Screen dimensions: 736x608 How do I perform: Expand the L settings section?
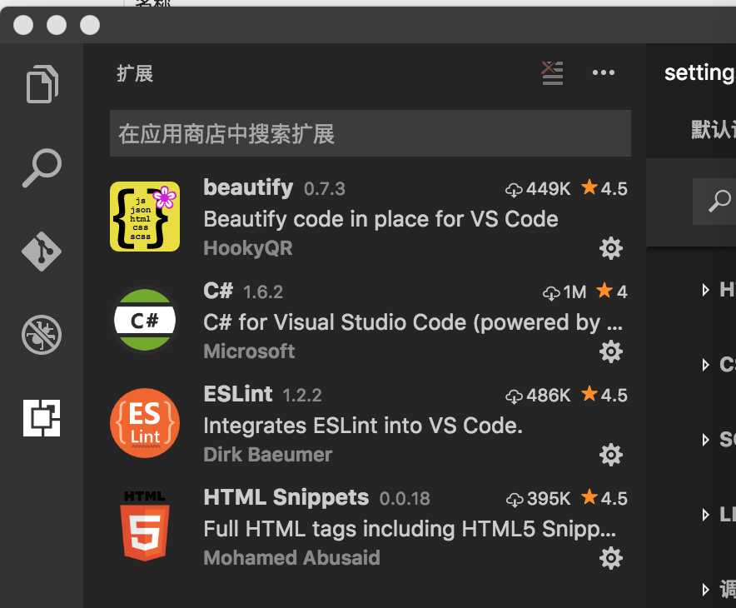click(x=705, y=515)
